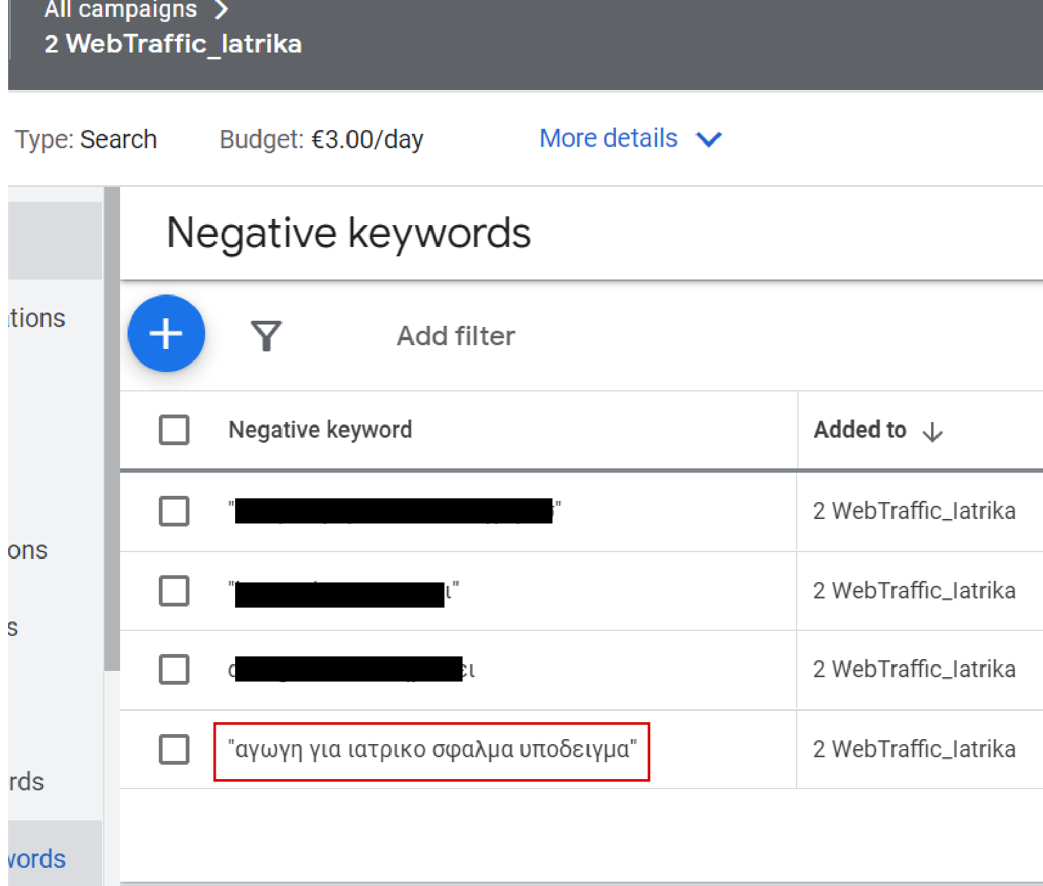The image size is (1043, 886).
Task: Click the funnel filter icon
Action: click(266, 336)
